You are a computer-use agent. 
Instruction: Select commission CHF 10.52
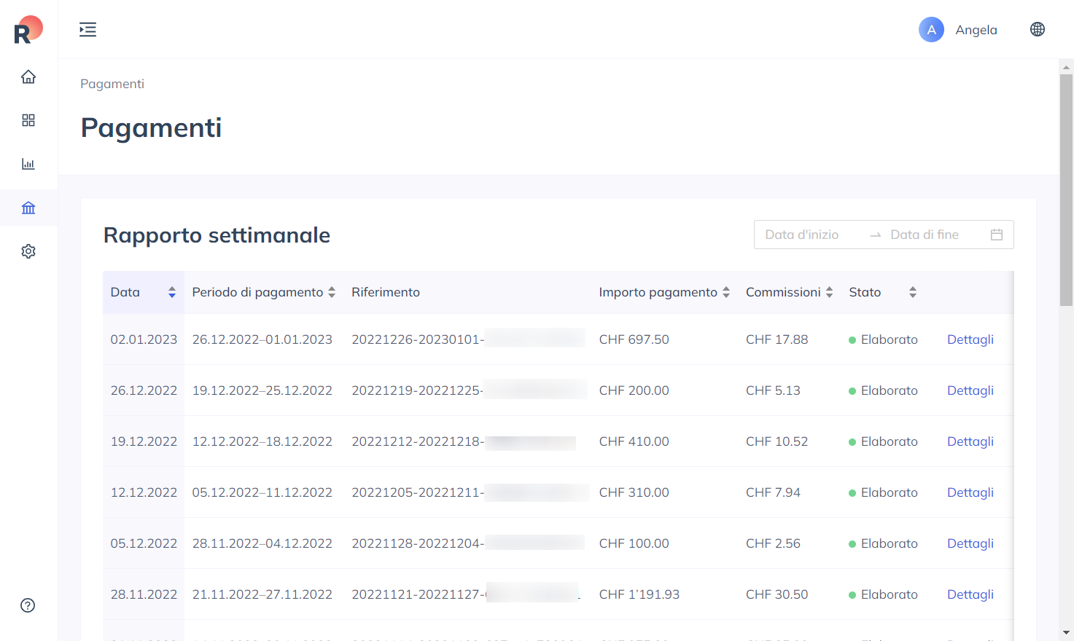(777, 441)
